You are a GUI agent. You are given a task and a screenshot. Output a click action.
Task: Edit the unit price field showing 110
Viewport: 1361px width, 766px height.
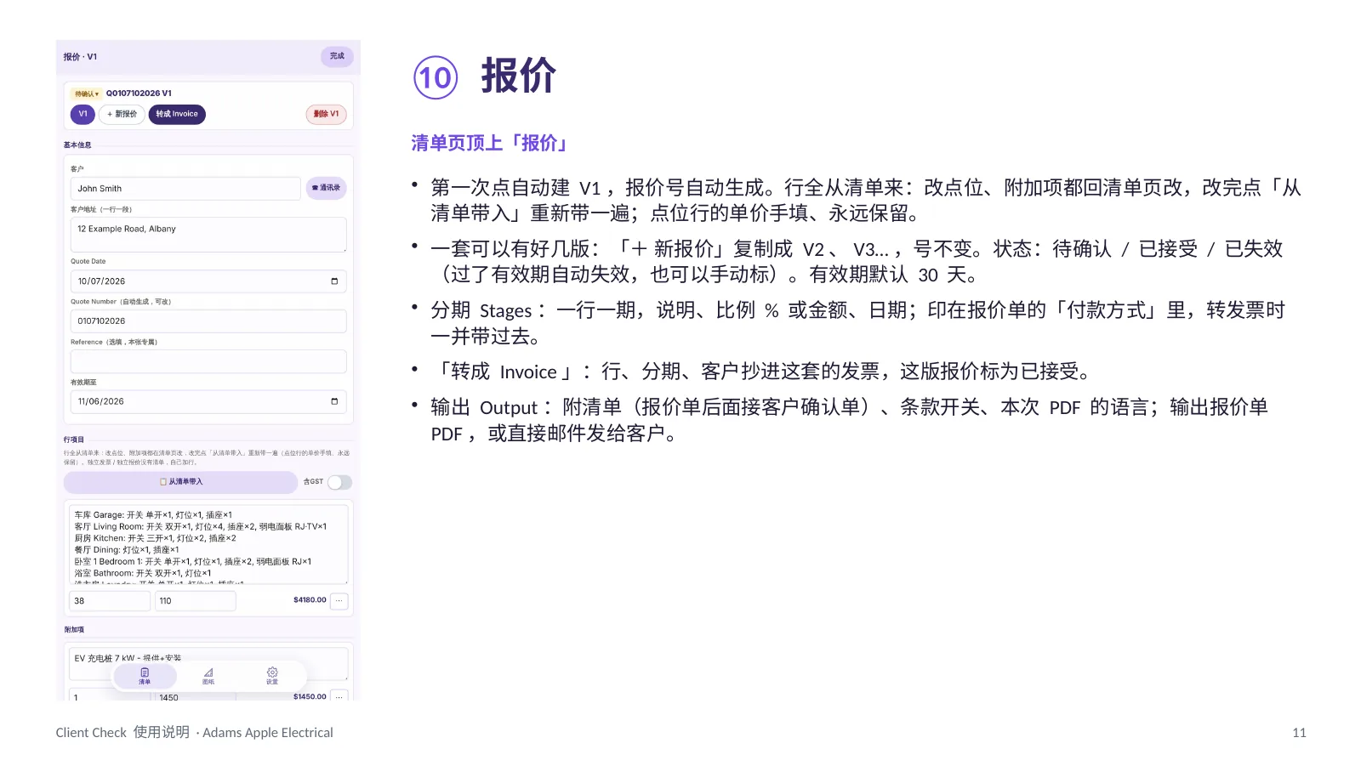[195, 601]
